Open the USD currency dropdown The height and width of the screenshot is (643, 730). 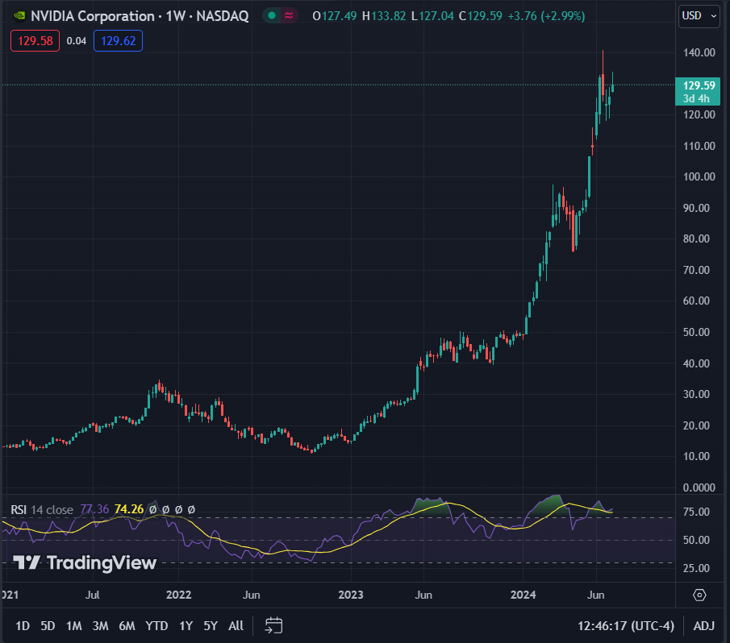(698, 16)
